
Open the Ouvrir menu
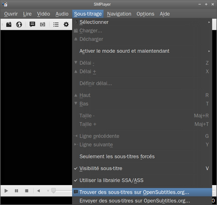pyautogui.click(x=11, y=14)
